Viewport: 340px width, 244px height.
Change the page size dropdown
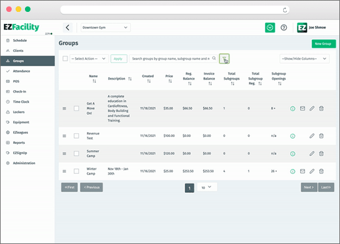207,187
